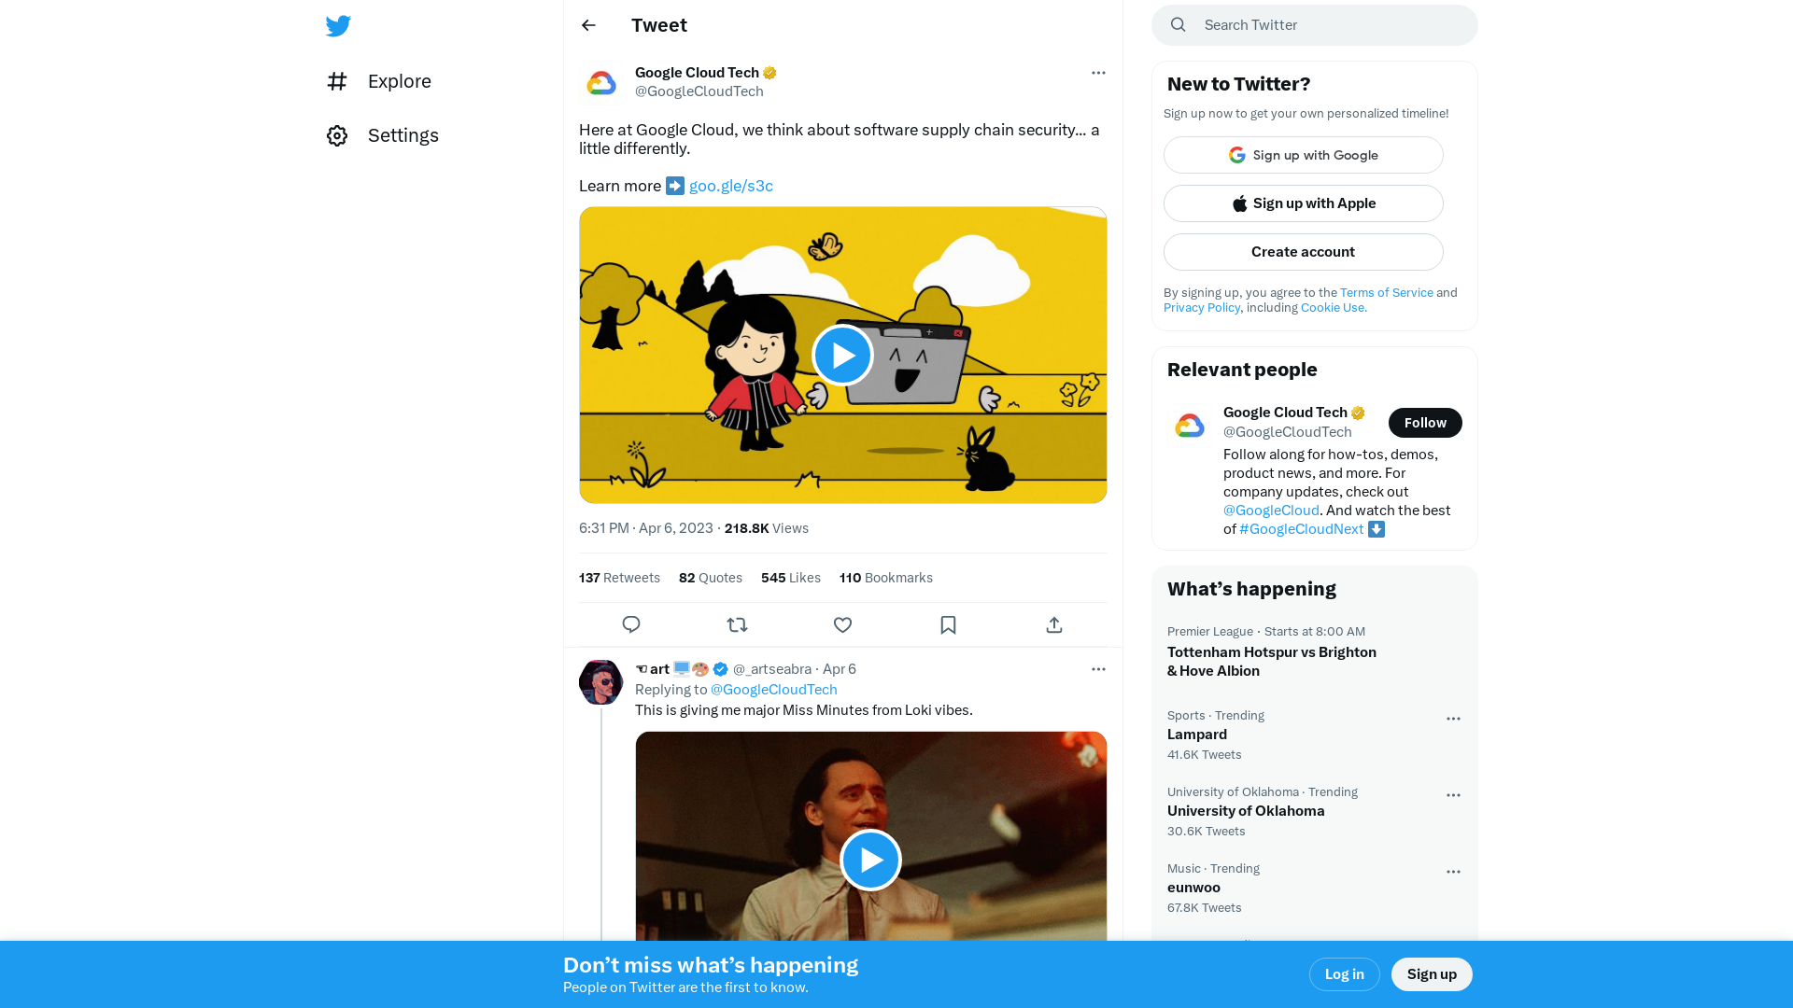
Task: Play the Loki Miss Minutes reply video
Action: coord(870,859)
